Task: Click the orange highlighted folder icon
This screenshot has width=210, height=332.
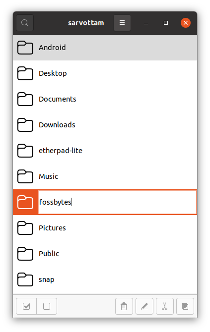Action: (x=25, y=202)
